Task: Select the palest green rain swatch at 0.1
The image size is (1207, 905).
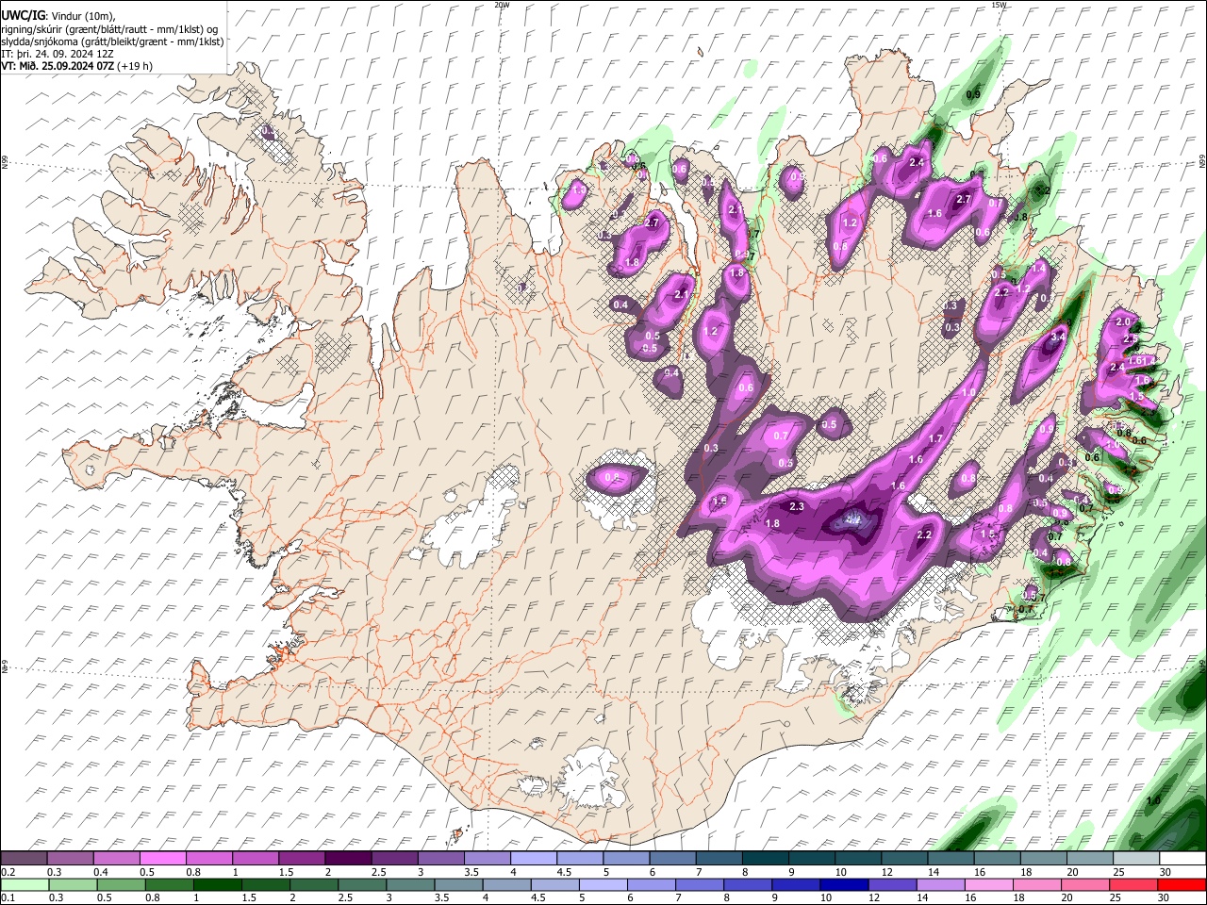Action: coord(25,884)
